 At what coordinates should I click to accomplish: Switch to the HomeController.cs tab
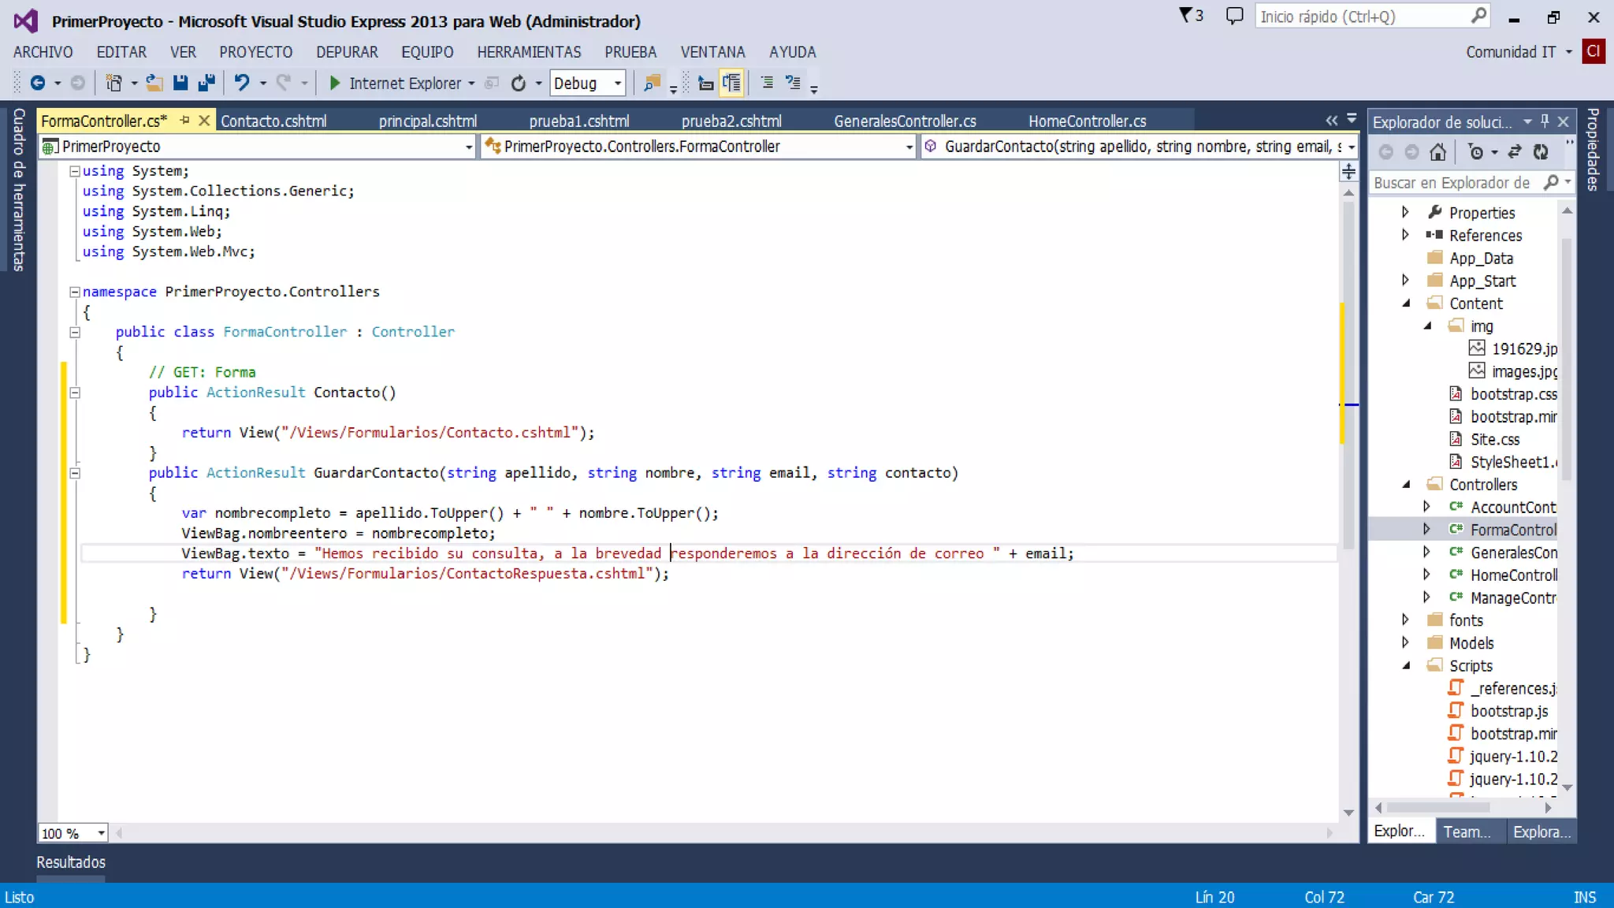coord(1087,121)
